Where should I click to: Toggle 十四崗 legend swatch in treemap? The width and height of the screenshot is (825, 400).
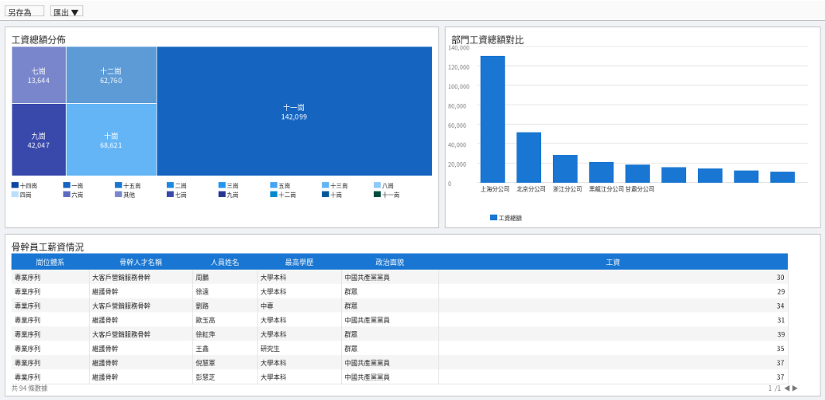(x=15, y=185)
